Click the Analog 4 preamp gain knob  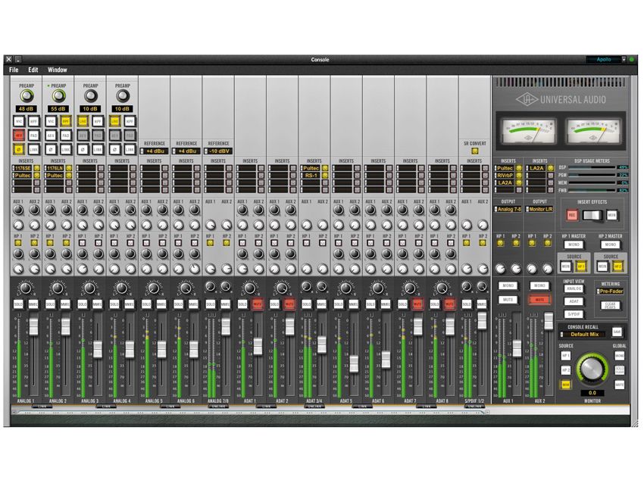[123, 96]
